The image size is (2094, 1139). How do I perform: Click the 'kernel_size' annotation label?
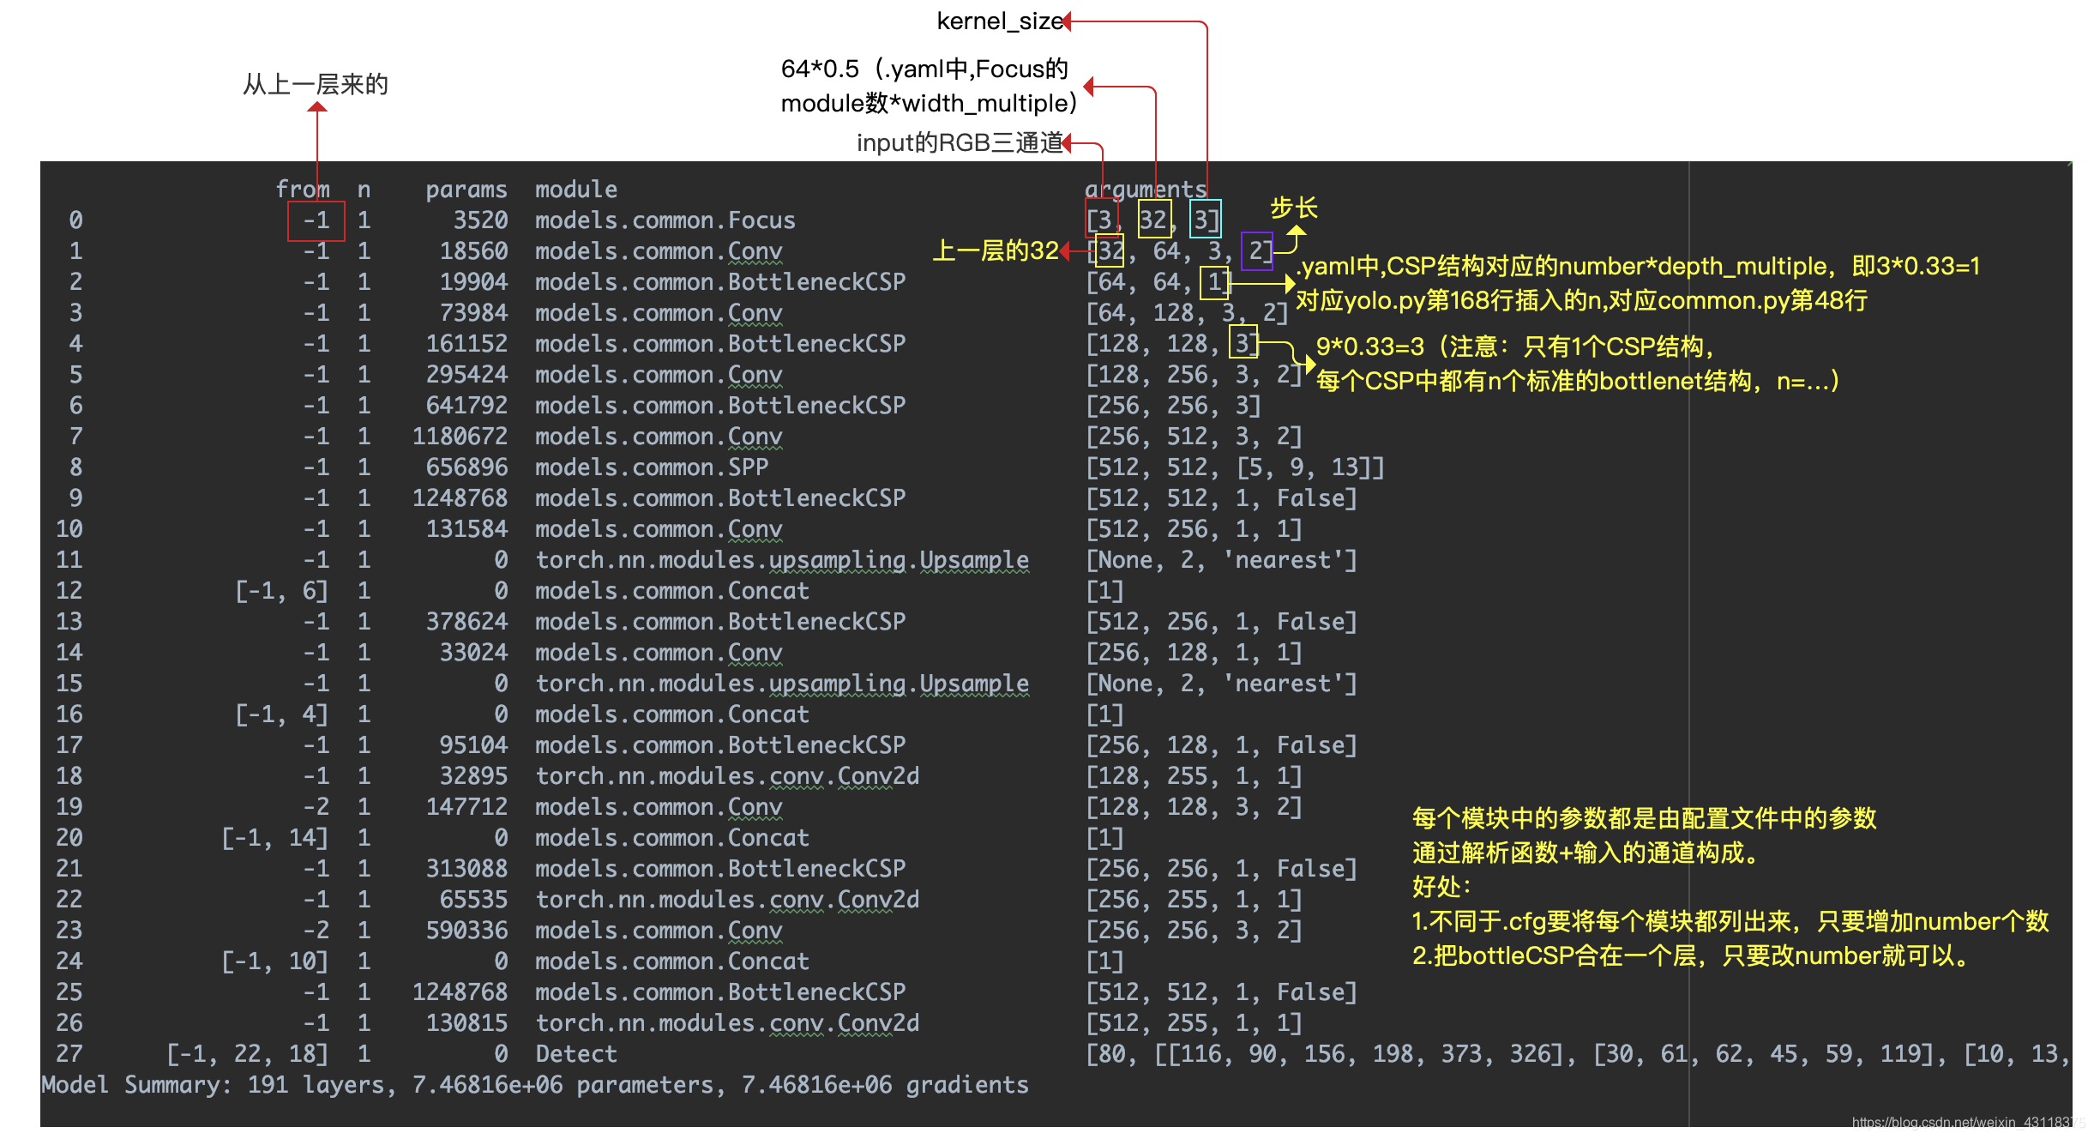click(1000, 21)
